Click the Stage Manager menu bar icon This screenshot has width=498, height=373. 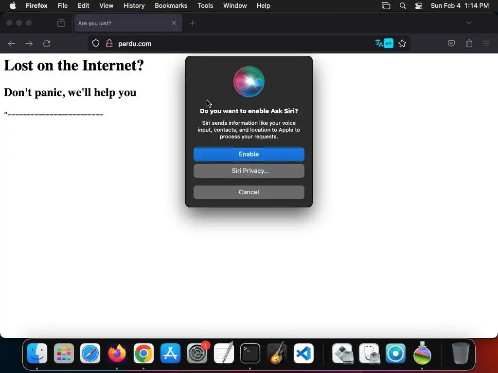pyautogui.click(x=386, y=6)
